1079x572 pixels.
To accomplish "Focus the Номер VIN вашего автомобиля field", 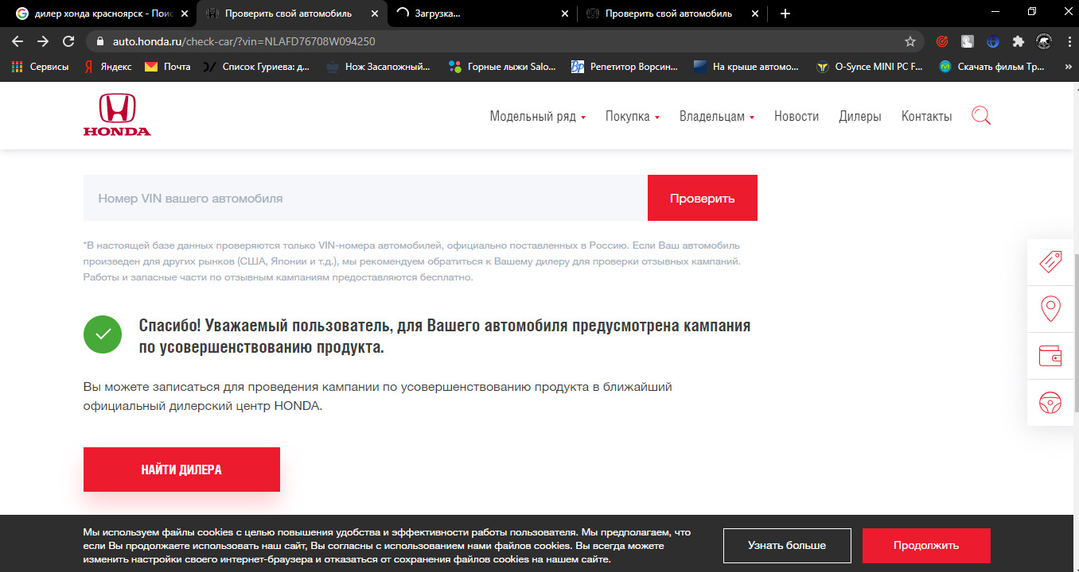I will click(x=365, y=198).
